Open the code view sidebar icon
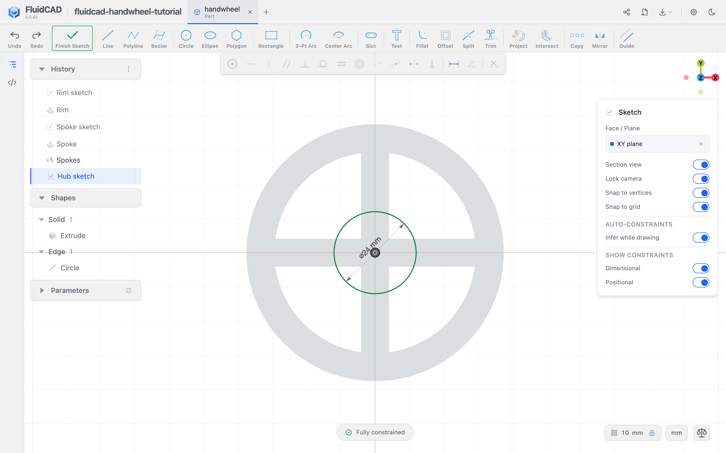The width and height of the screenshot is (726, 453). point(12,82)
